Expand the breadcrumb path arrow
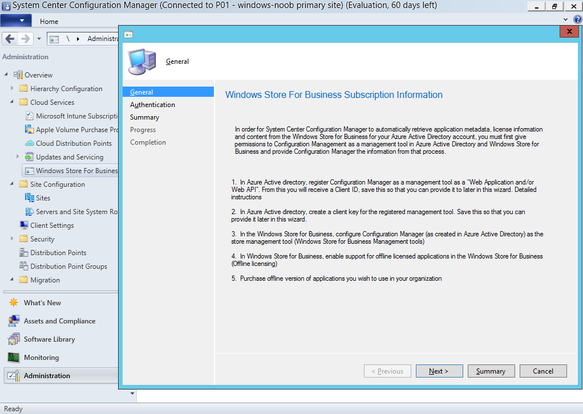Screen dimensions: 583x414 [78, 39]
